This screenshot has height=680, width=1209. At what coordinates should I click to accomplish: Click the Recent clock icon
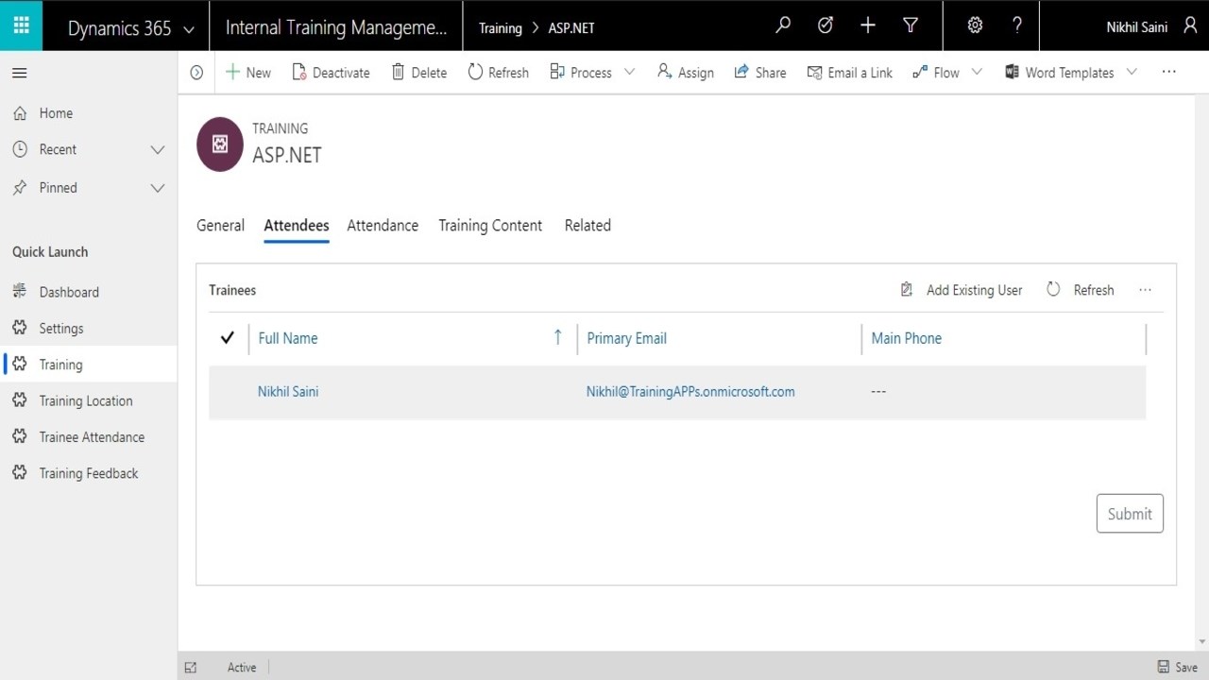(x=20, y=149)
